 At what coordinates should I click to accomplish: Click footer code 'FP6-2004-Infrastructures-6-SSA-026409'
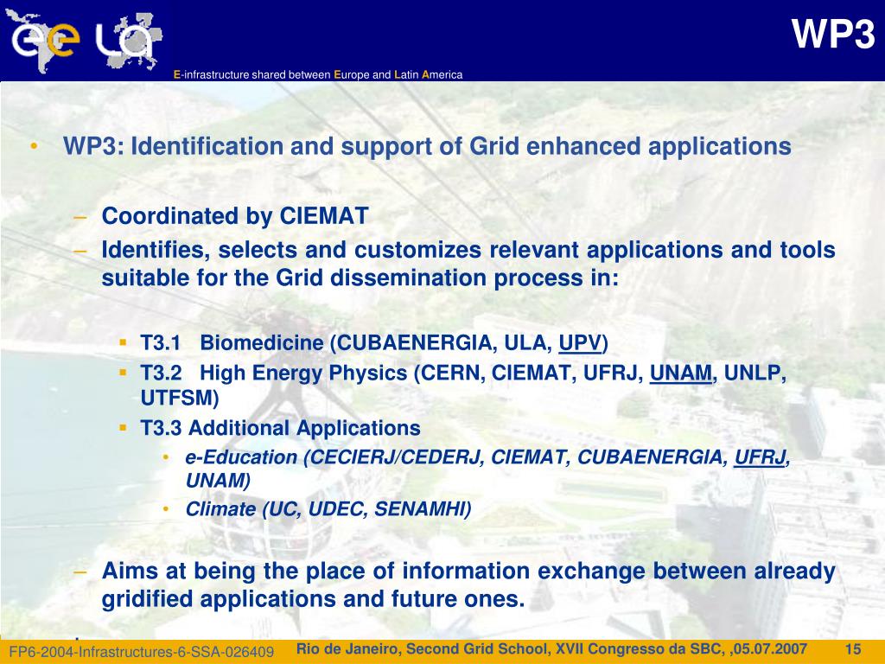(142, 652)
